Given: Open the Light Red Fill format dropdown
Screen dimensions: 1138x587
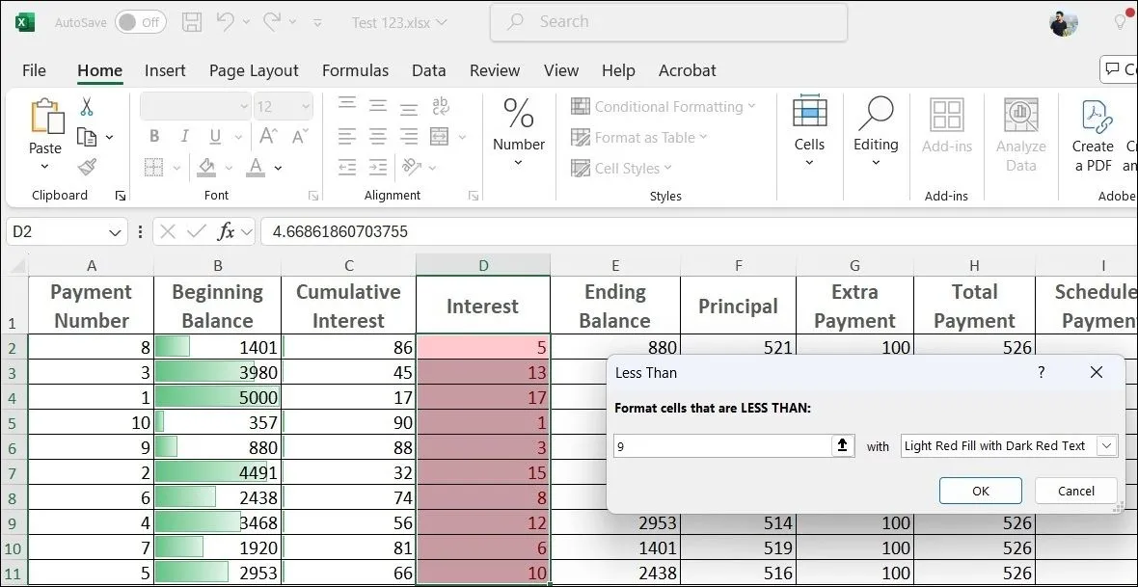Looking at the screenshot, I should coord(1107,445).
